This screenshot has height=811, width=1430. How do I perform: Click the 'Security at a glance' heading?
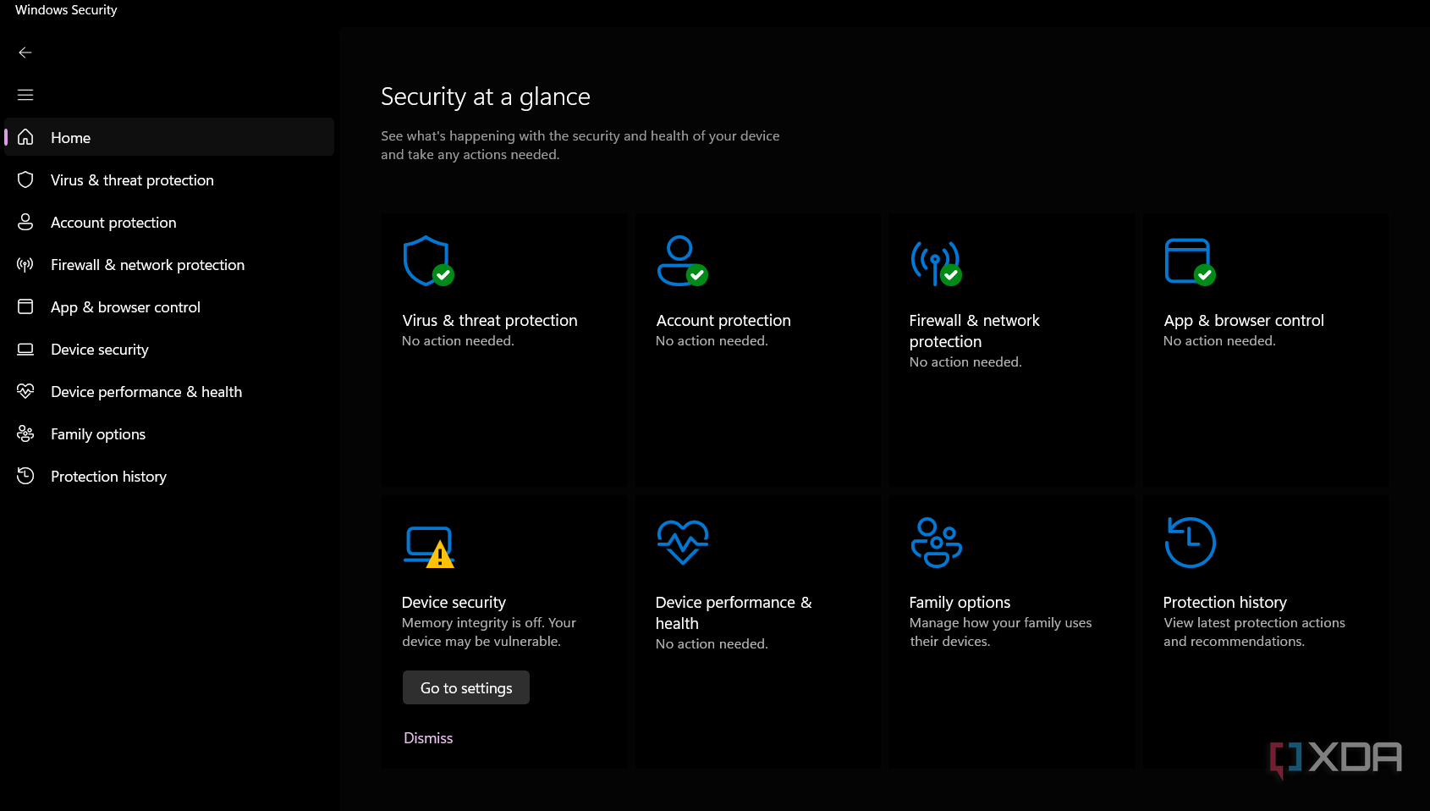click(x=486, y=97)
